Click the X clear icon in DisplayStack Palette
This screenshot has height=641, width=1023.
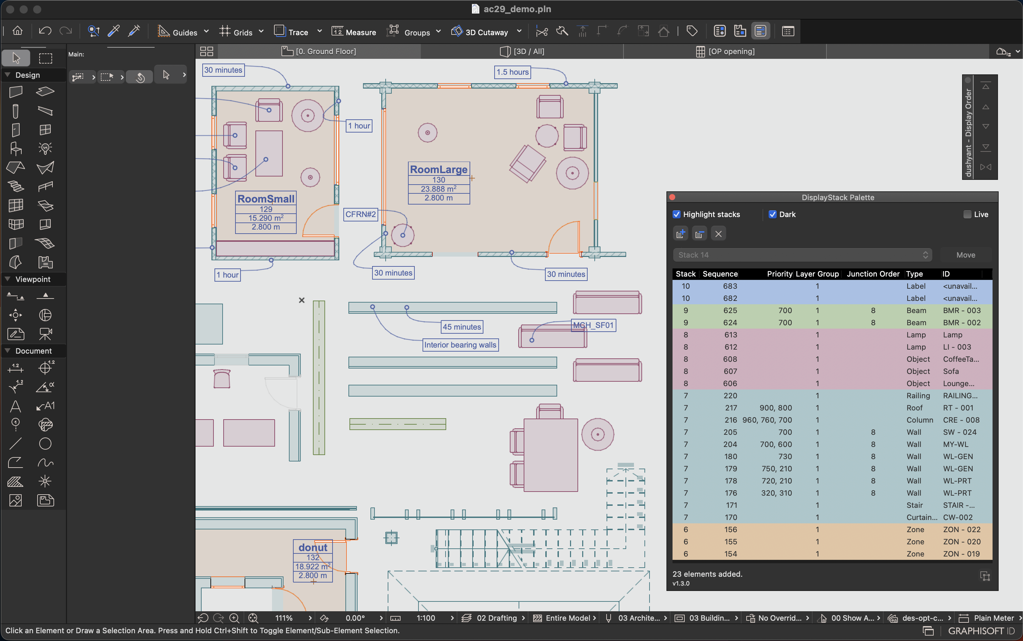(718, 234)
